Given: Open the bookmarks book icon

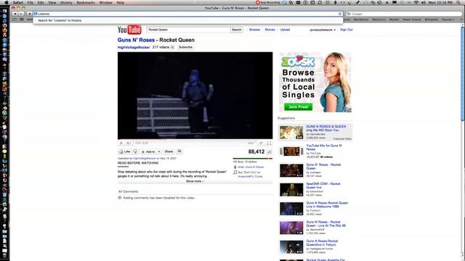Looking at the screenshot, I should pyautogui.click(x=15, y=20).
